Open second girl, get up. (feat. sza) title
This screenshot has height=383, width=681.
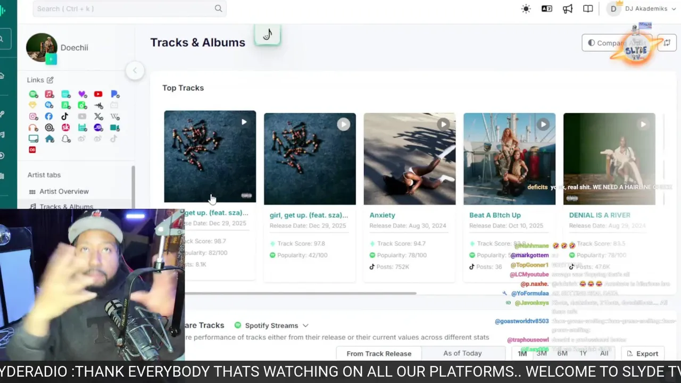click(309, 215)
